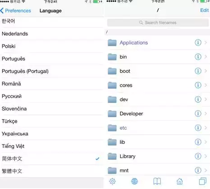210x189 pixels.
Task: Expand the mnt folder chevron
Action: (x=205, y=171)
